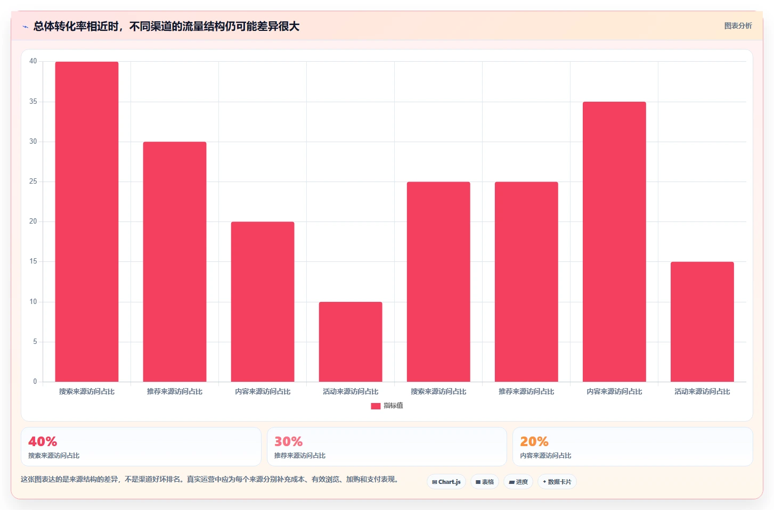774x510 pixels.
Task: Click the 图表分析 label in the header
Action: 738,26
